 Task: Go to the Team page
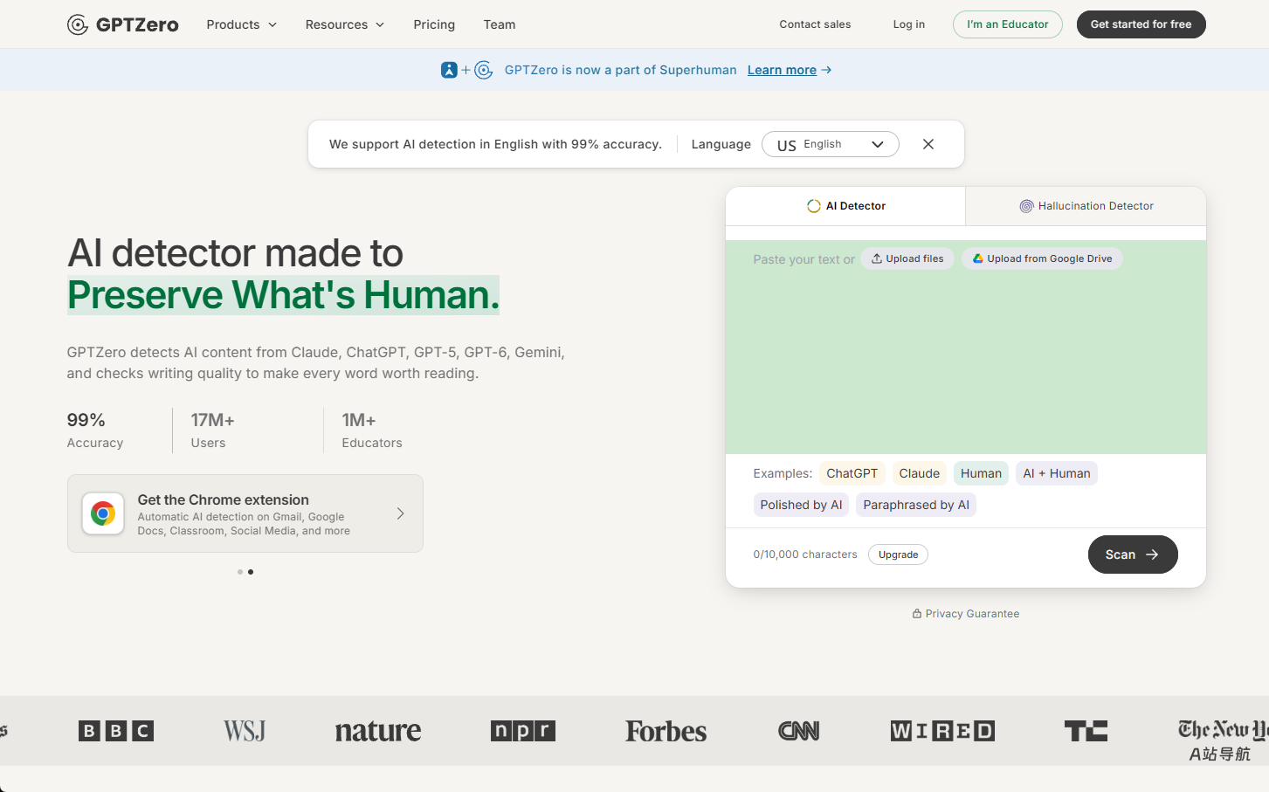pos(500,24)
